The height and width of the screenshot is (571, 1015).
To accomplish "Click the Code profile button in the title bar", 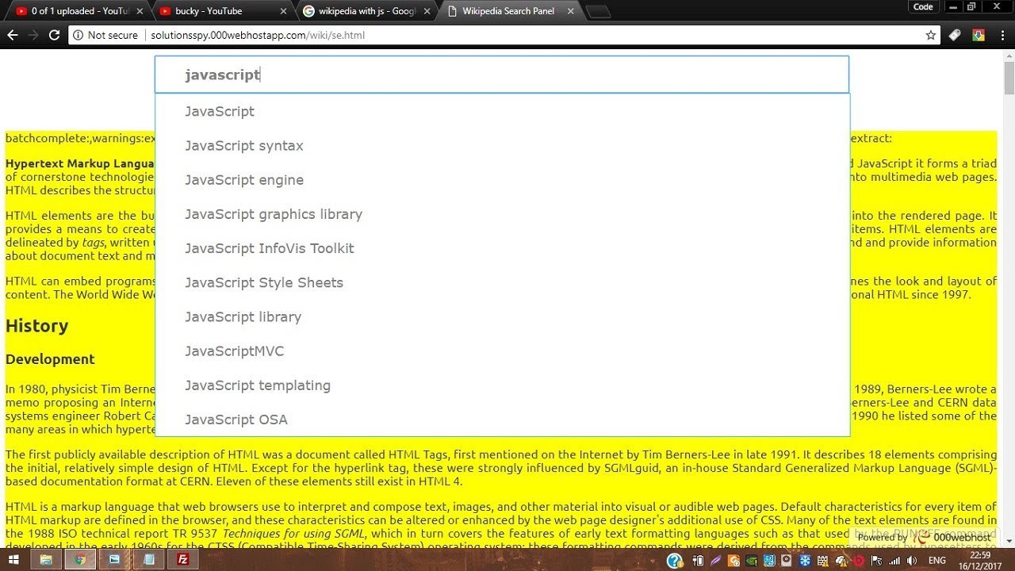I will tap(923, 6).
